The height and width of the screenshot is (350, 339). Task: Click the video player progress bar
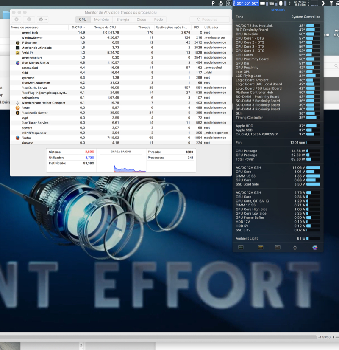point(158,337)
